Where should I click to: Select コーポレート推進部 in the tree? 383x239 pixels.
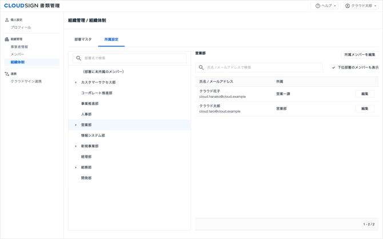97,93
